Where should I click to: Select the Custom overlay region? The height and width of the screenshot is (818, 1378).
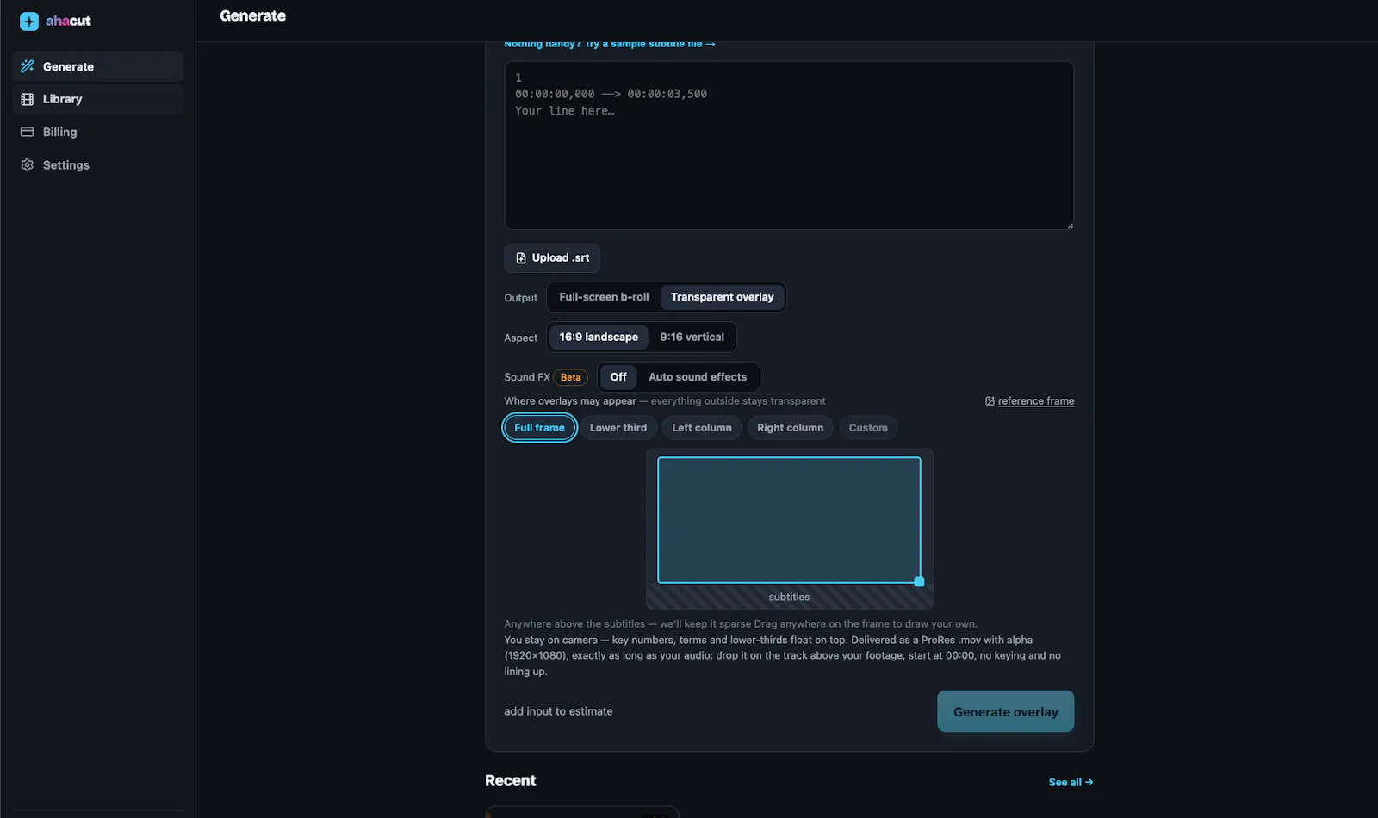(868, 428)
